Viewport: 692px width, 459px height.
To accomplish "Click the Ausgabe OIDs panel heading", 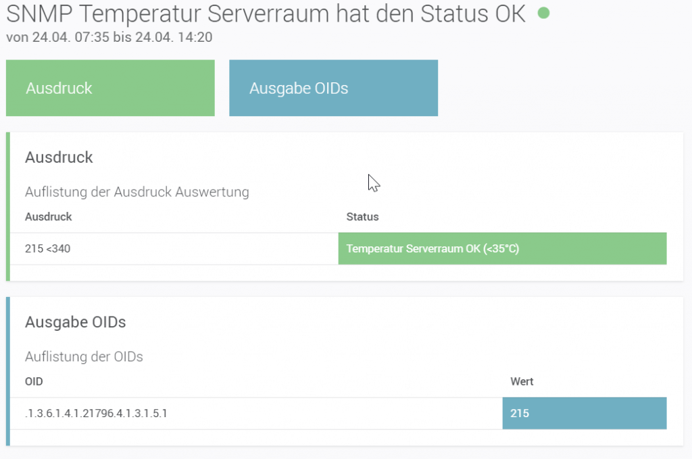I will pyautogui.click(x=75, y=322).
